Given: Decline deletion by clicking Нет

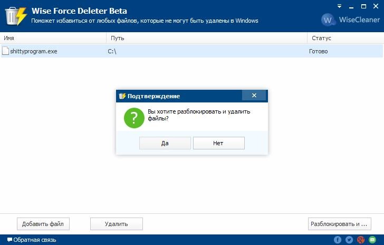Looking at the screenshot, I should (219, 143).
